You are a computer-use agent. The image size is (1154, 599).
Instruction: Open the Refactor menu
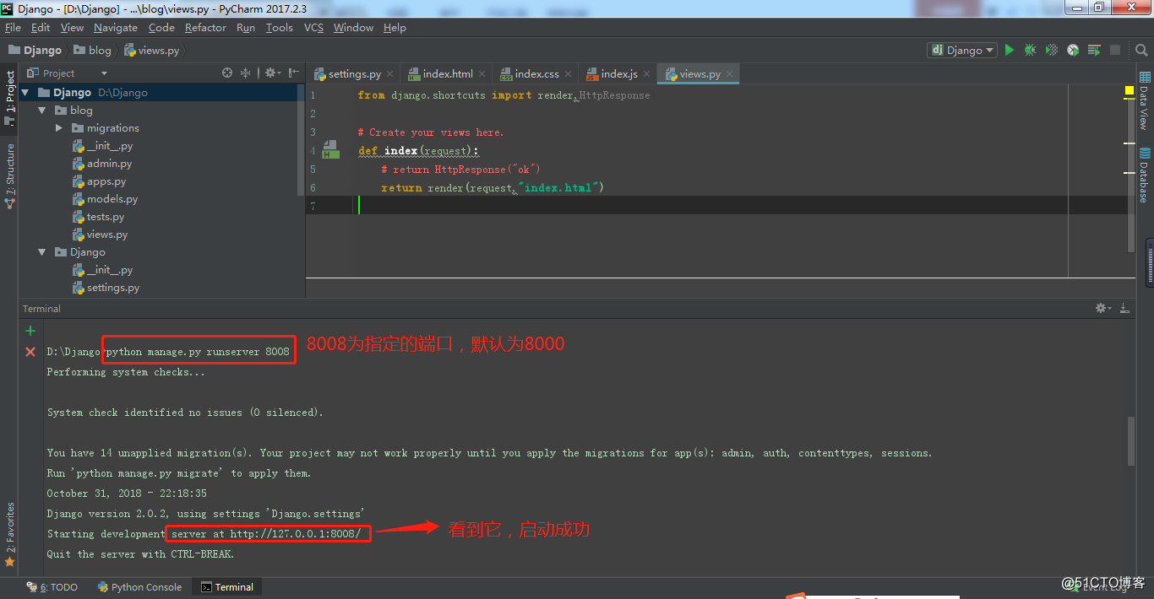pos(205,28)
